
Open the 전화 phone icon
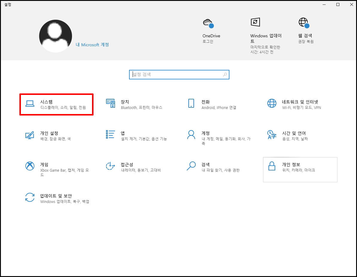click(x=191, y=103)
